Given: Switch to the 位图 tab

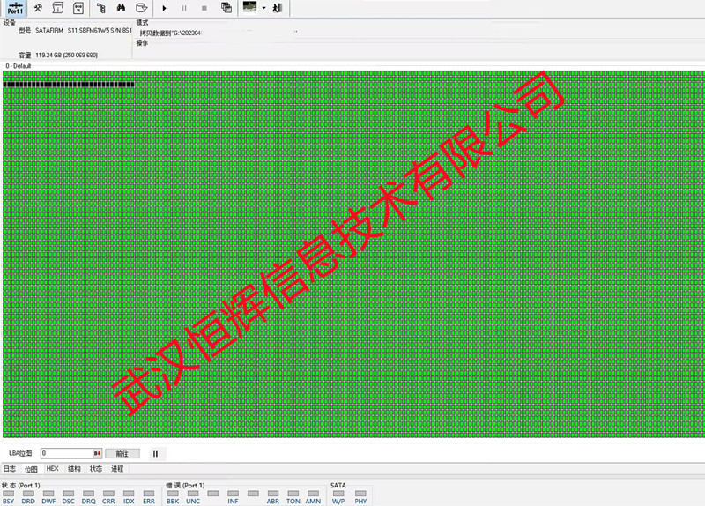Looking at the screenshot, I should click(x=31, y=469).
